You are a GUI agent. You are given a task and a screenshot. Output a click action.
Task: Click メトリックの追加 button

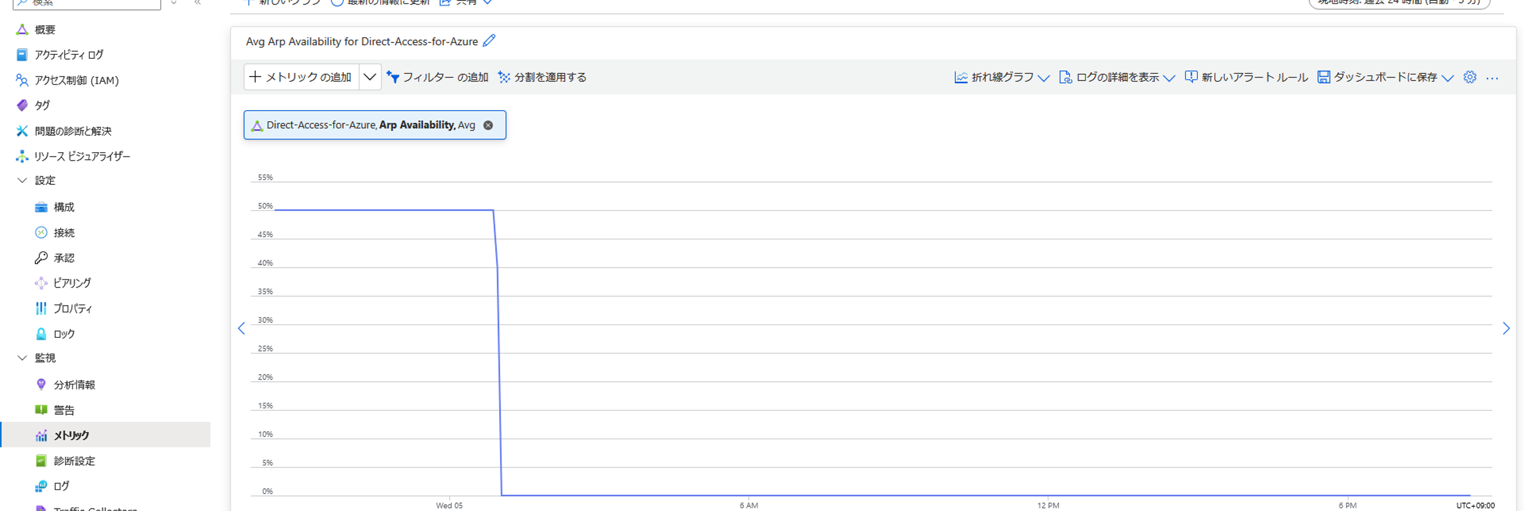tap(301, 77)
